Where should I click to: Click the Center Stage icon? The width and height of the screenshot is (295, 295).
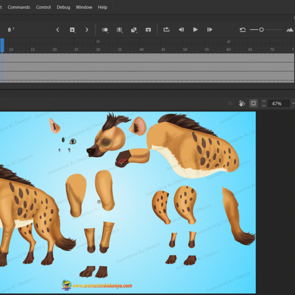pyautogui.click(x=230, y=103)
